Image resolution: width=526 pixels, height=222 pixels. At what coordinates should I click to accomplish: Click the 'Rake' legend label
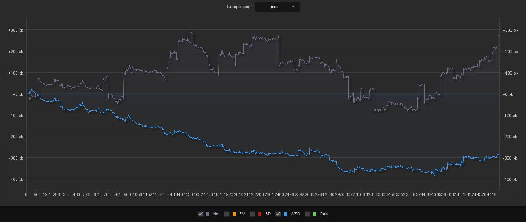coord(325,214)
